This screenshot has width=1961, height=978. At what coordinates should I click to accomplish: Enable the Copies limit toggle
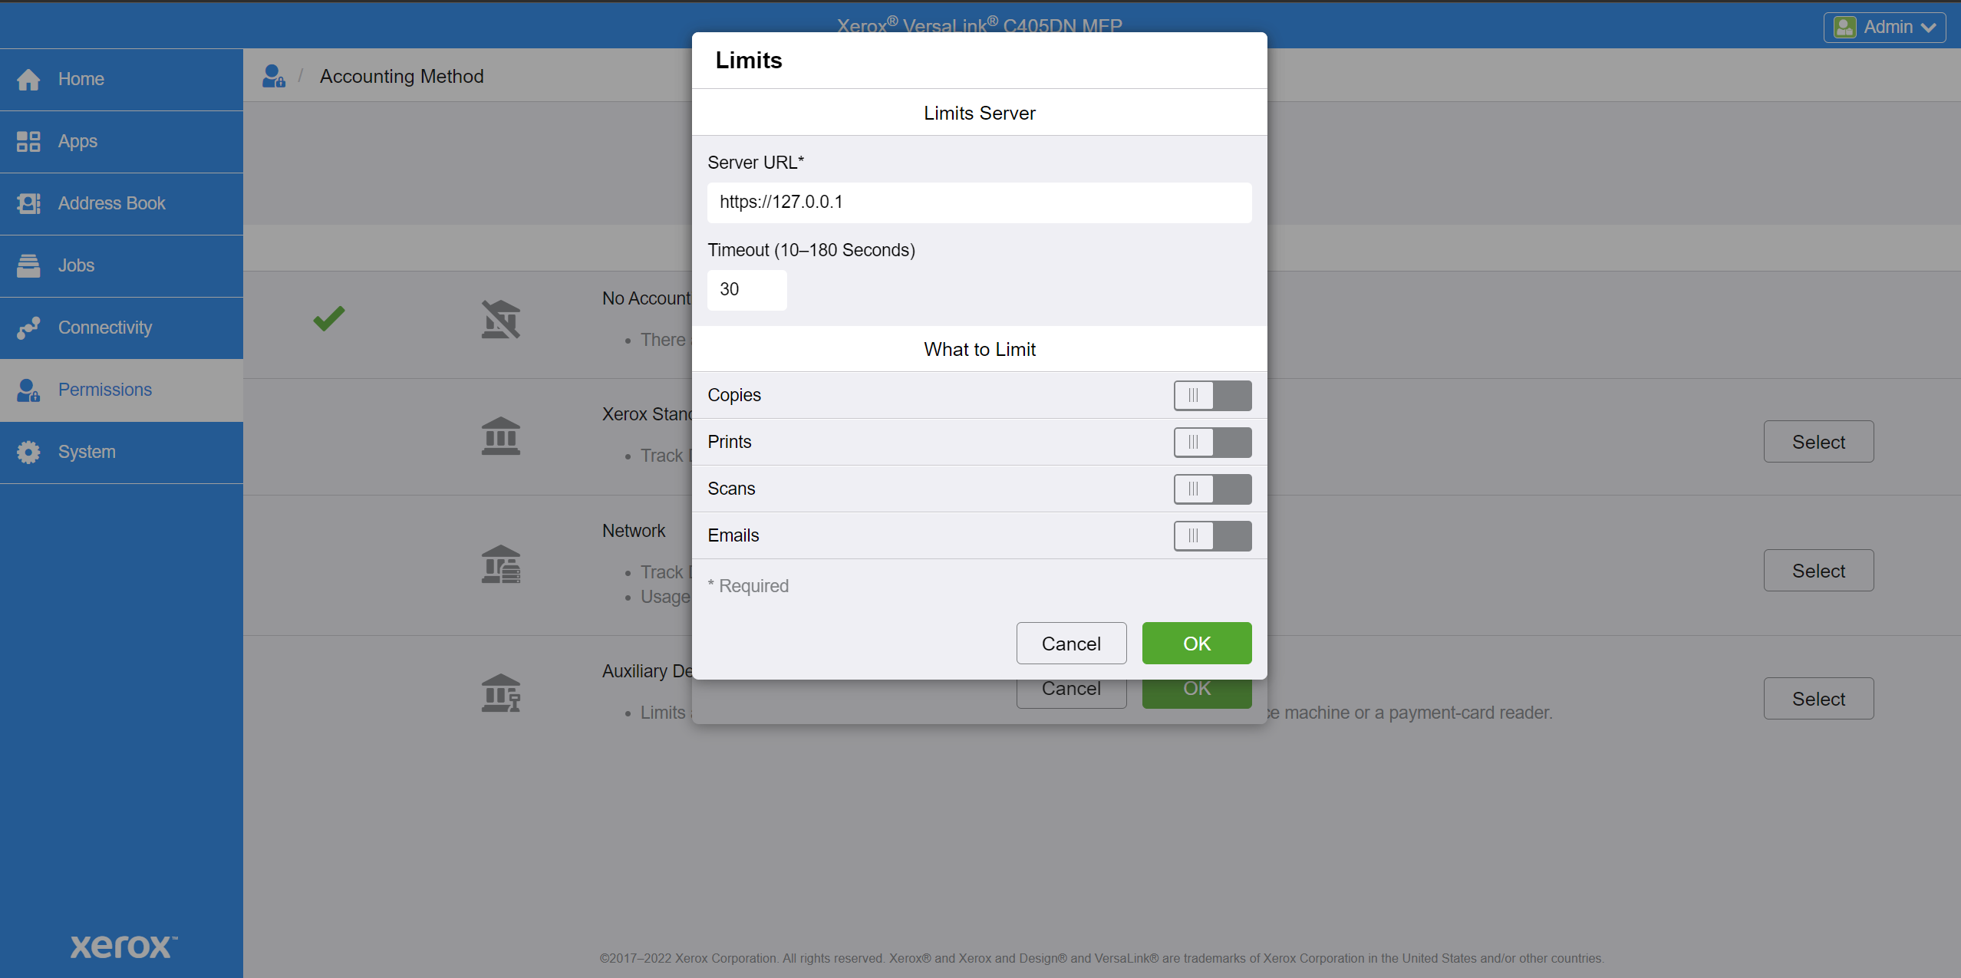(x=1211, y=396)
